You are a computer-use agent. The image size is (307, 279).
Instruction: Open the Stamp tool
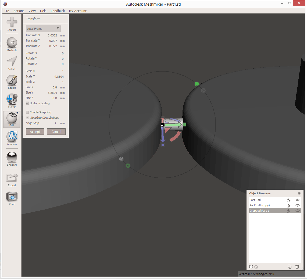[12, 101]
